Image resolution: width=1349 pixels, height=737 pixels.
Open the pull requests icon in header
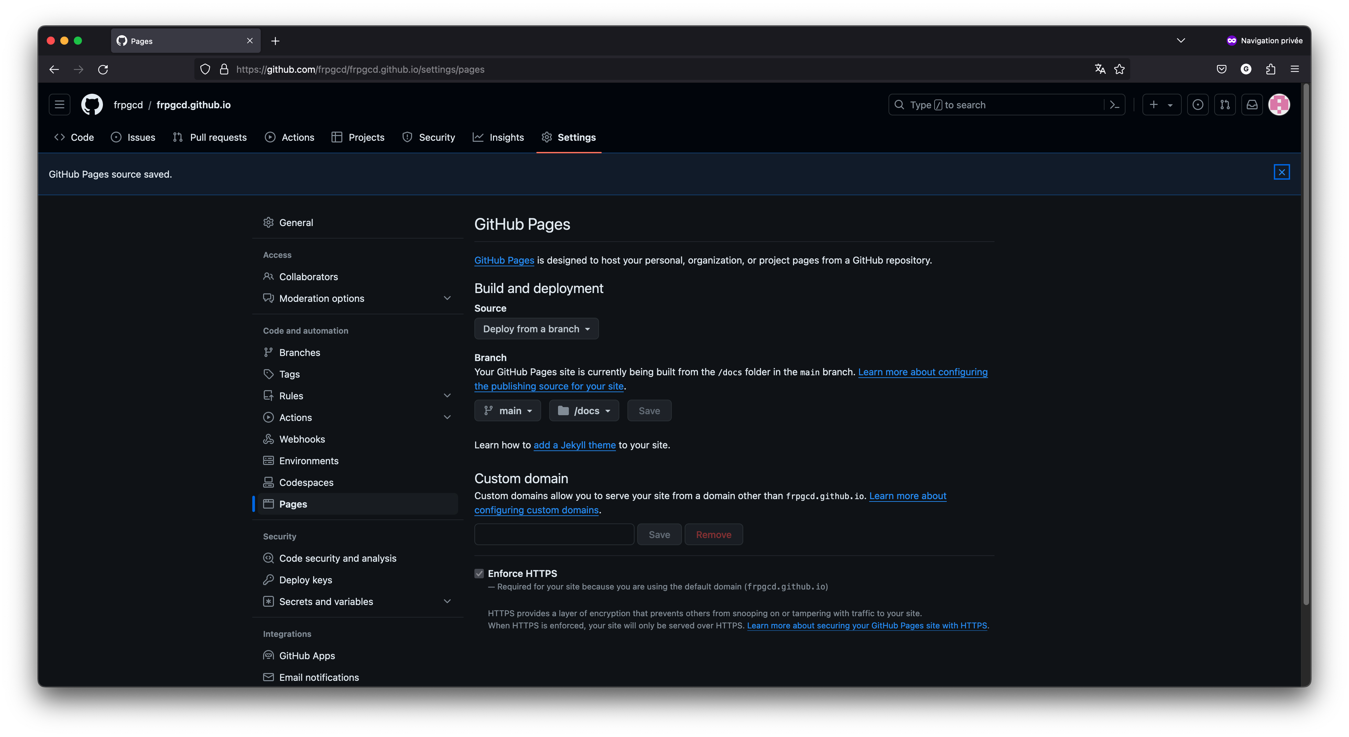coord(1224,105)
